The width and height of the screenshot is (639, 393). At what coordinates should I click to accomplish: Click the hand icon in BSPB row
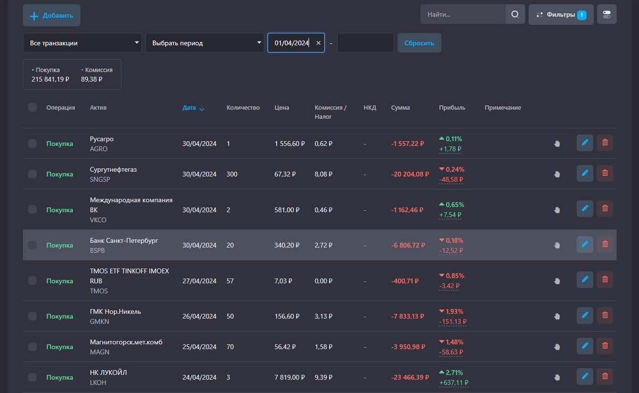[x=557, y=245]
